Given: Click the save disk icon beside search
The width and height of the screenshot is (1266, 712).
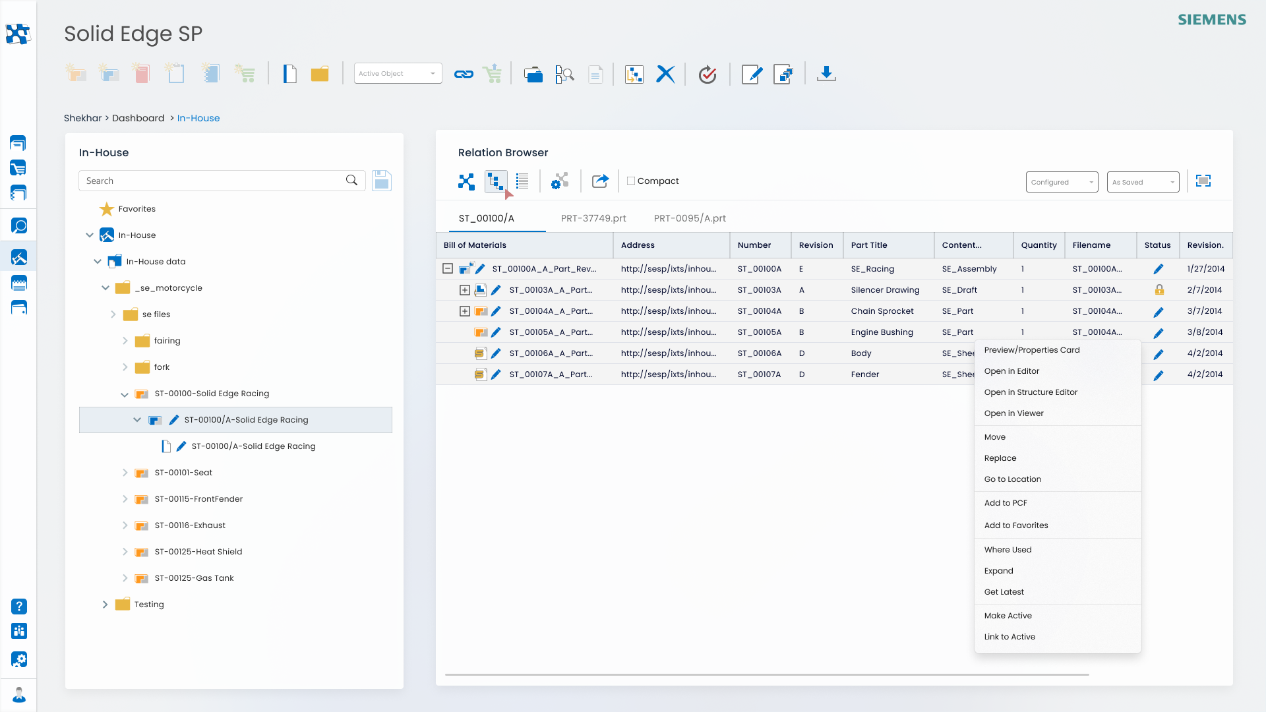Looking at the screenshot, I should (x=382, y=181).
